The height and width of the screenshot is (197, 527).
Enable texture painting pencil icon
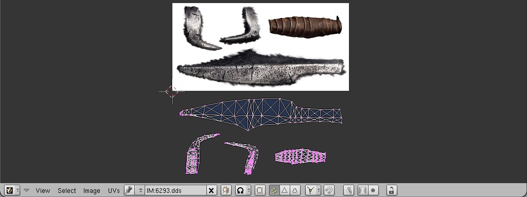[x=348, y=190]
